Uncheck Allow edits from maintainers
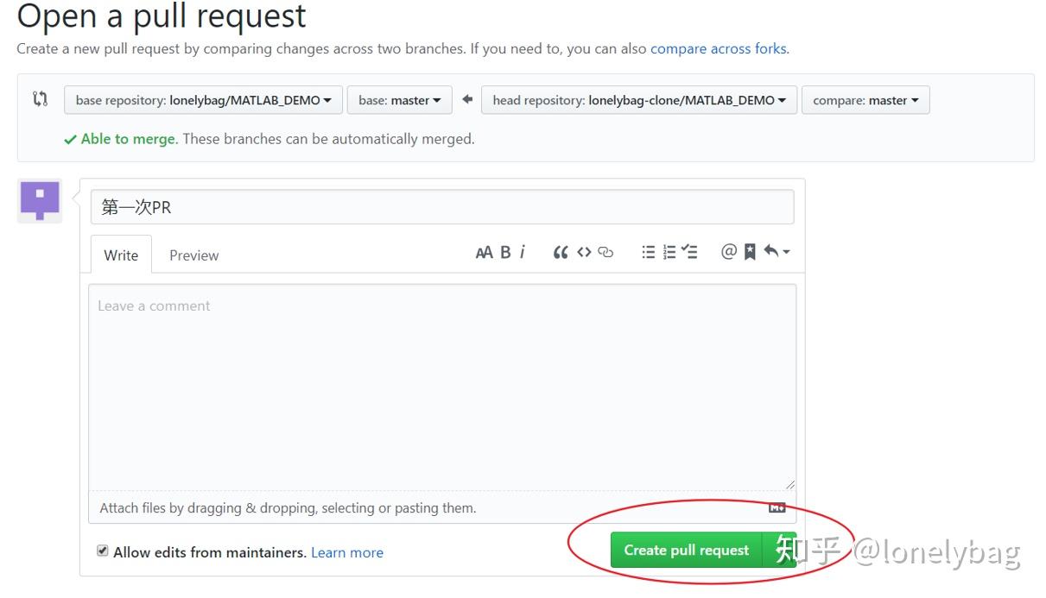 102,550
